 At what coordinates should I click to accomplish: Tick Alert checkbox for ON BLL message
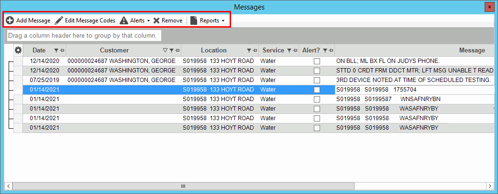[x=317, y=61]
